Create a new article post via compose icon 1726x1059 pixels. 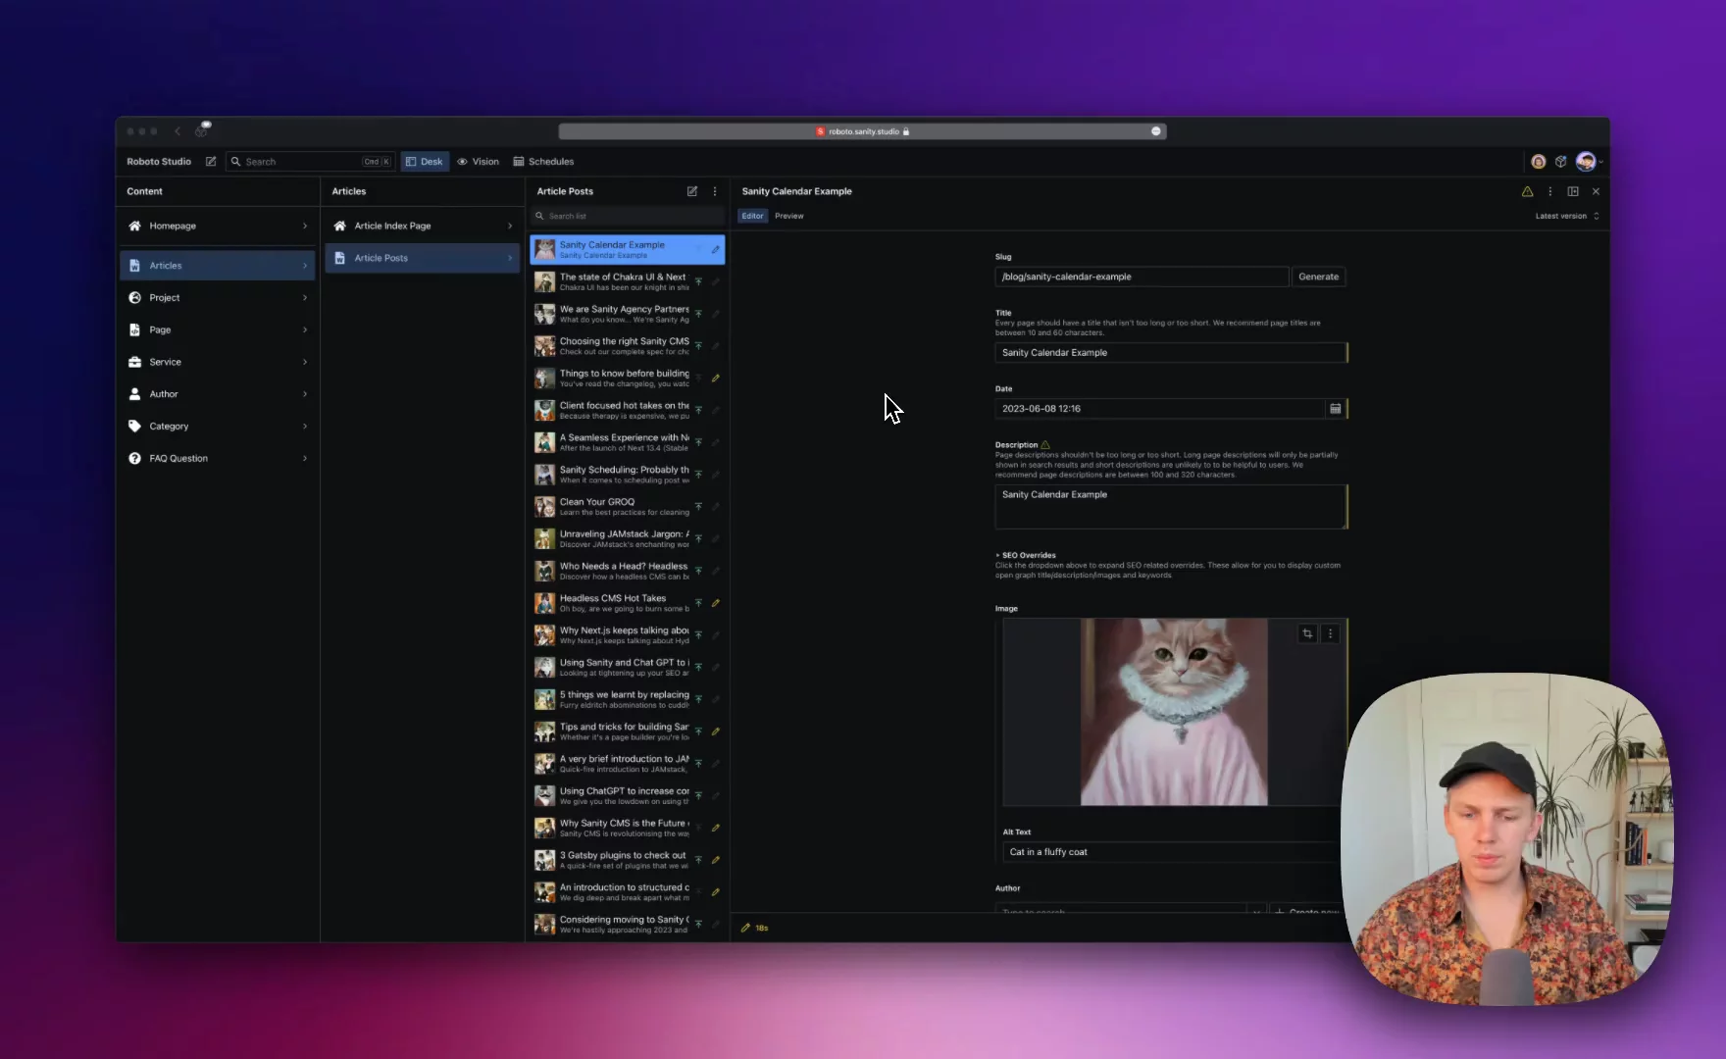point(692,191)
